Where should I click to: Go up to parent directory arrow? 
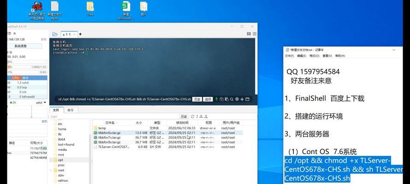197,116
